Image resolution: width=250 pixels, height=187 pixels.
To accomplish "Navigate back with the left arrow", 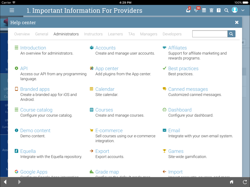I will 5,182.
